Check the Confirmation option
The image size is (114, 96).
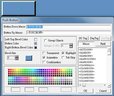click(44, 62)
